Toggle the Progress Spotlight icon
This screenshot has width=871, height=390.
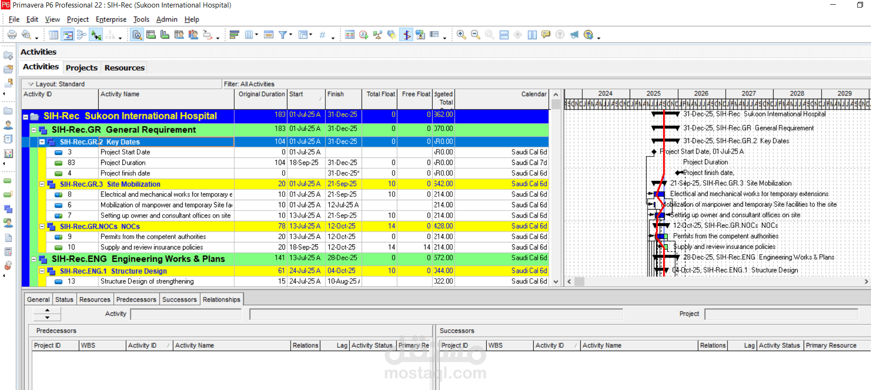pyautogui.click(x=392, y=35)
